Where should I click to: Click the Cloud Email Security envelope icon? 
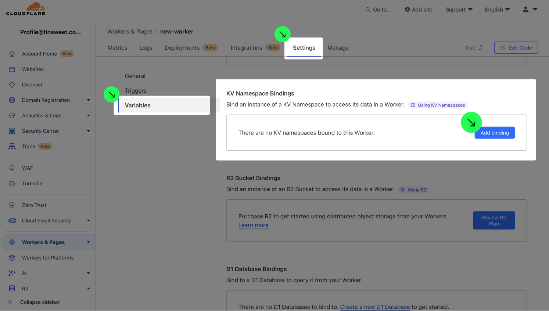pos(12,221)
